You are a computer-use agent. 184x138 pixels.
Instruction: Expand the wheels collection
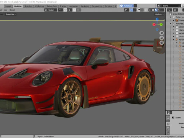coord(174,27)
